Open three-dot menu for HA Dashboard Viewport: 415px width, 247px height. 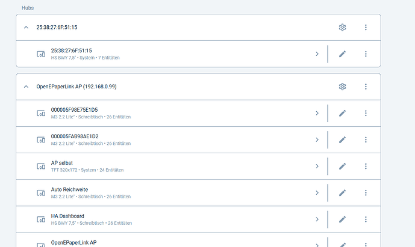(x=366, y=219)
